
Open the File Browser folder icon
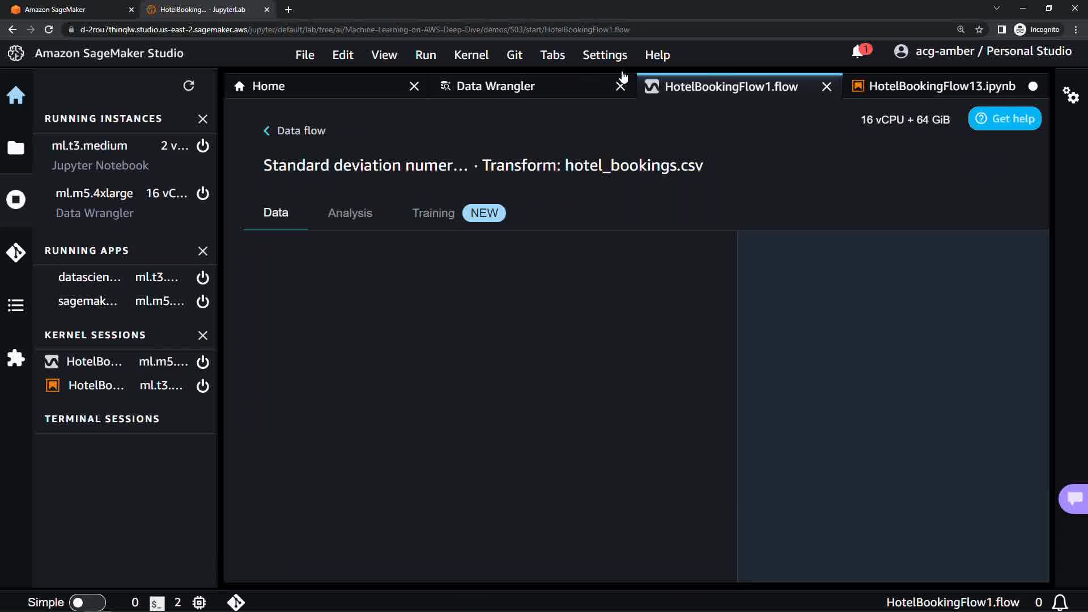point(16,148)
